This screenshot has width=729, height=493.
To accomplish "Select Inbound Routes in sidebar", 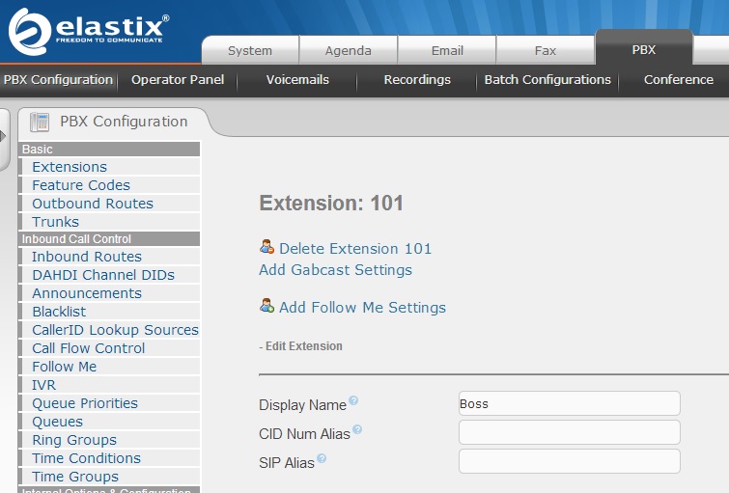I will pyautogui.click(x=87, y=257).
